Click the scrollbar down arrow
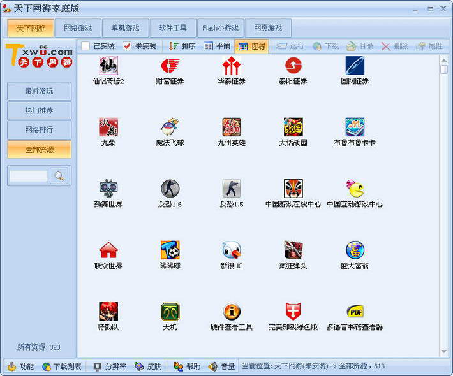453x376 pixels. coord(444,352)
